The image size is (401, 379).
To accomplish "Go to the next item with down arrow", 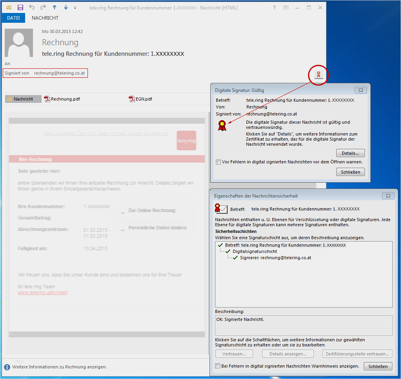I will [x=66, y=7].
